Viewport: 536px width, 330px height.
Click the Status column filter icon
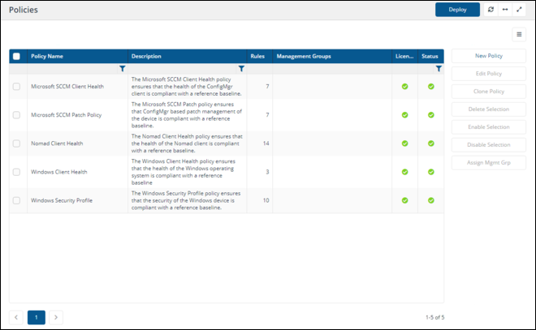pyautogui.click(x=439, y=69)
